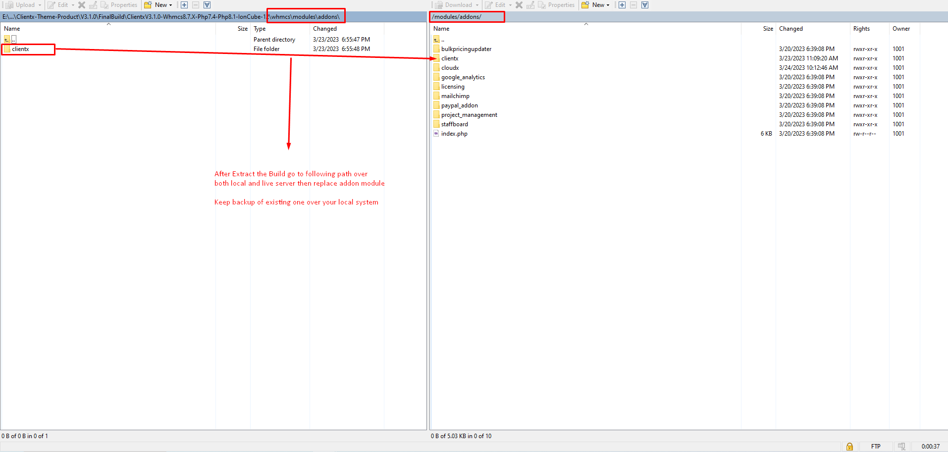Image resolution: width=948 pixels, height=452 pixels.
Task: Expand the remote panel New dropdown
Action: point(608,5)
